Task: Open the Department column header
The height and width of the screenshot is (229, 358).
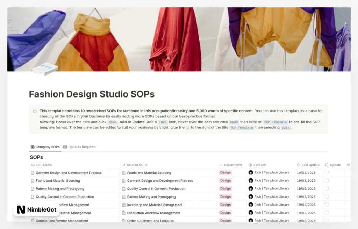Action: click(x=230, y=165)
